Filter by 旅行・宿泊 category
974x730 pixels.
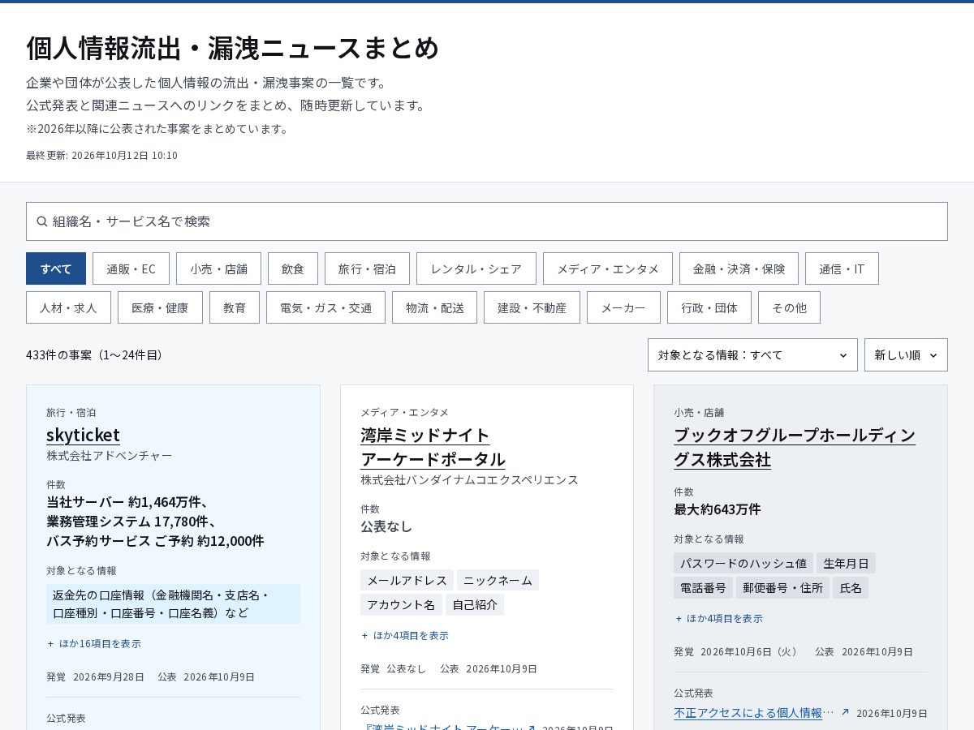[367, 268]
